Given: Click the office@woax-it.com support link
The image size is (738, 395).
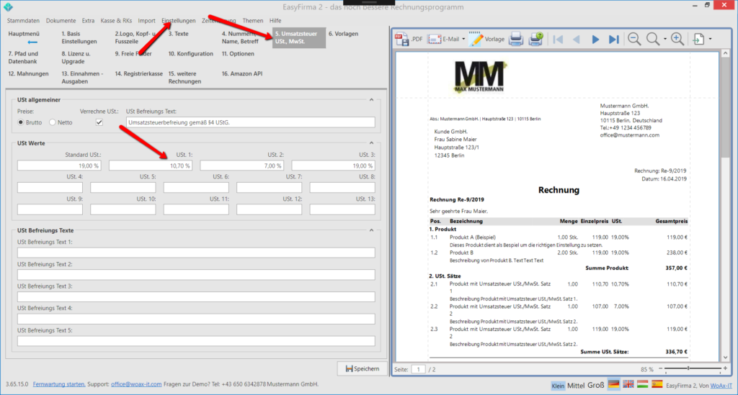Looking at the screenshot, I should tap(136, 384).
